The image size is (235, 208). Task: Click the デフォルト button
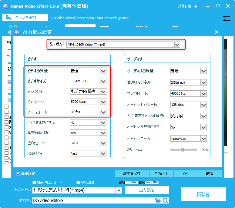161,174
